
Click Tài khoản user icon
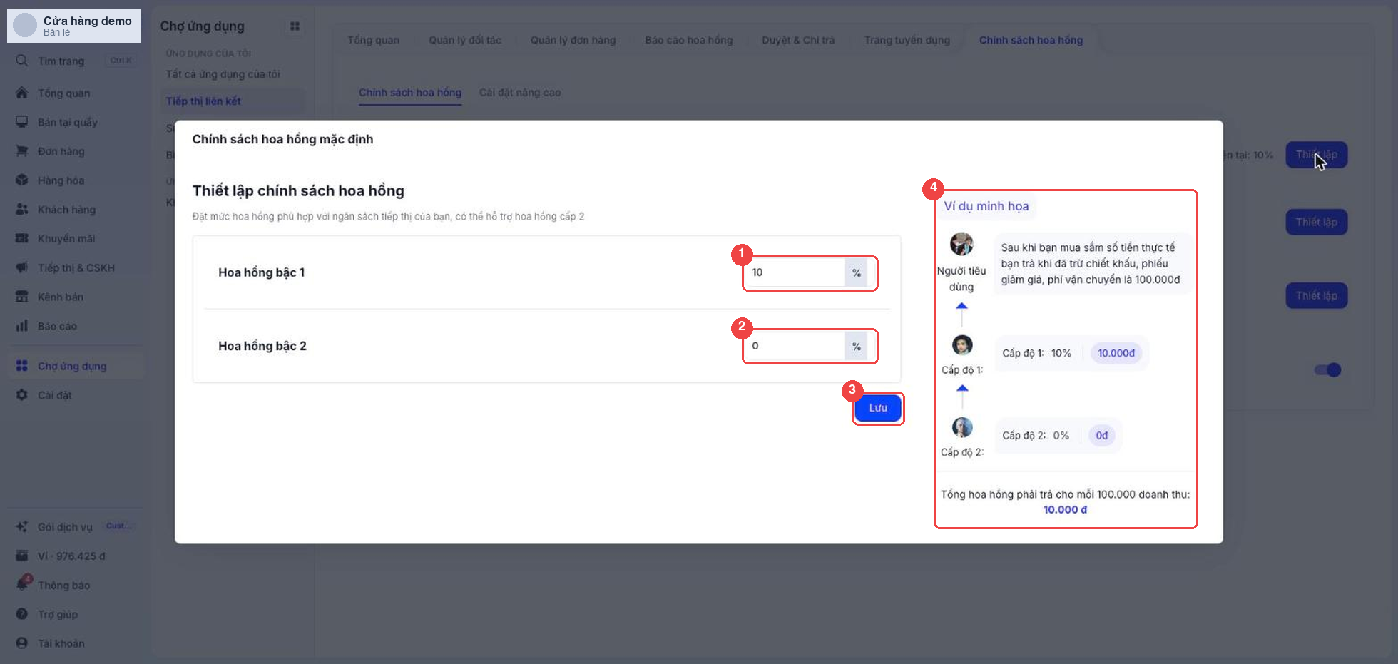click(x=22, y=643)
